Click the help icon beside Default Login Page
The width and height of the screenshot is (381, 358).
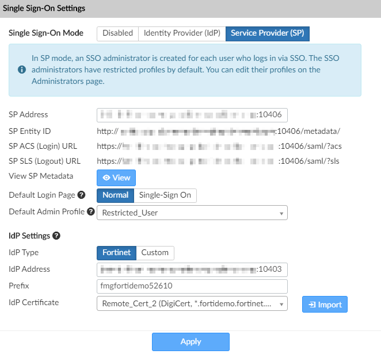[81, 195]
